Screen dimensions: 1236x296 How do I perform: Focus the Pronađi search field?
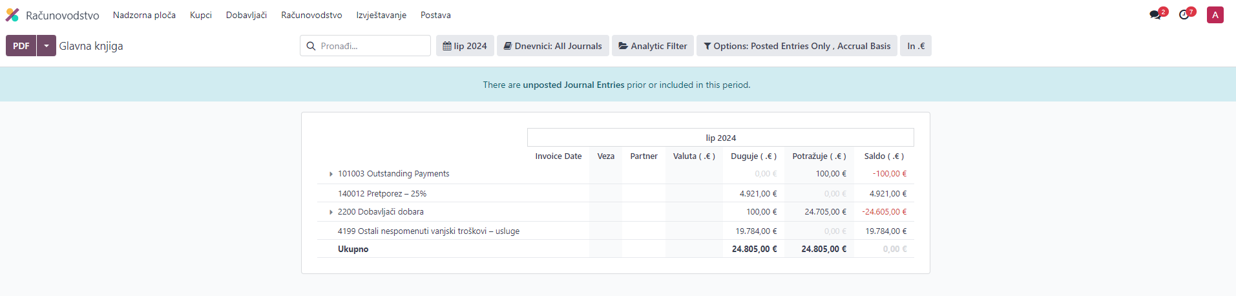[x=372, y=46]
